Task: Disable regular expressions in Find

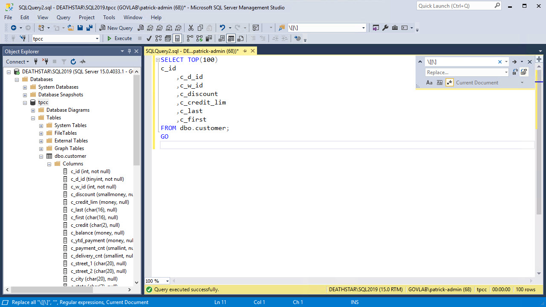Action: 450,82
